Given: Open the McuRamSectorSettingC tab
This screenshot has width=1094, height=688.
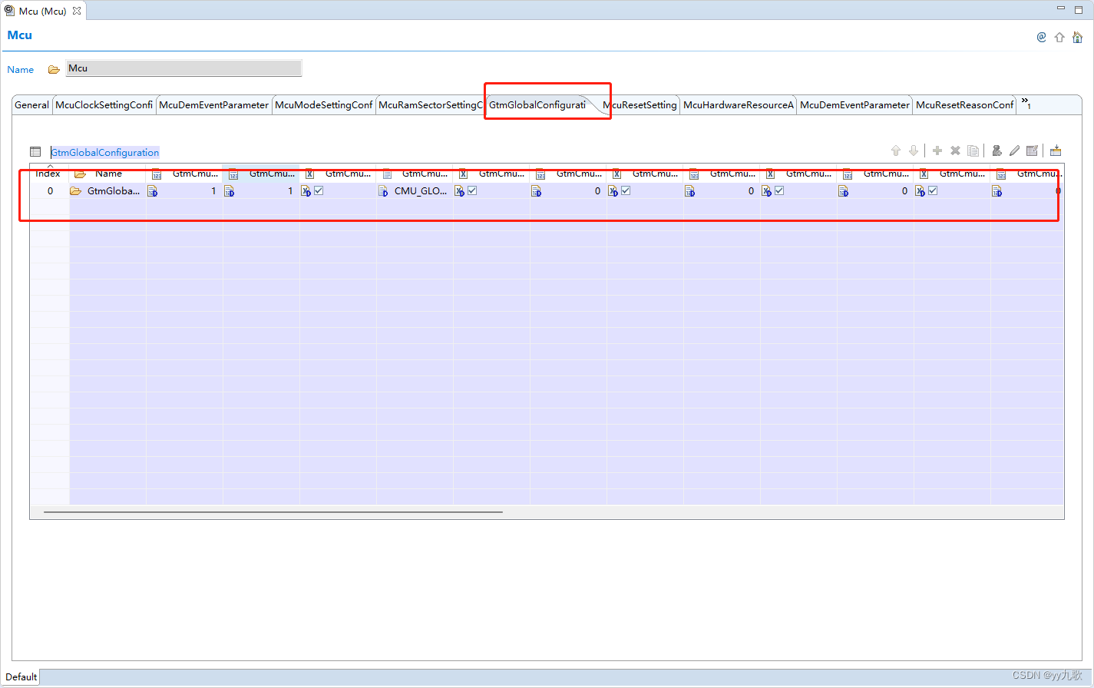Looking at the screenshot, I should (431, 105).
